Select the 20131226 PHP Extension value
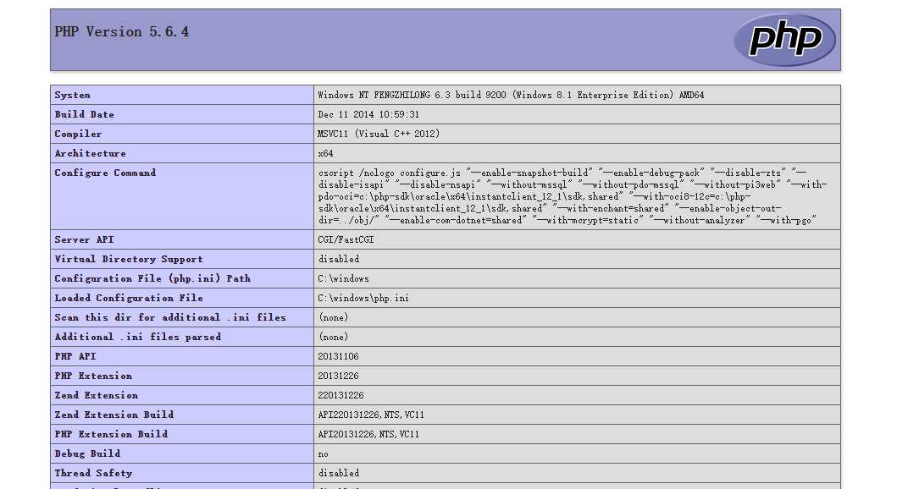908x489 pixels. (338, 376)
